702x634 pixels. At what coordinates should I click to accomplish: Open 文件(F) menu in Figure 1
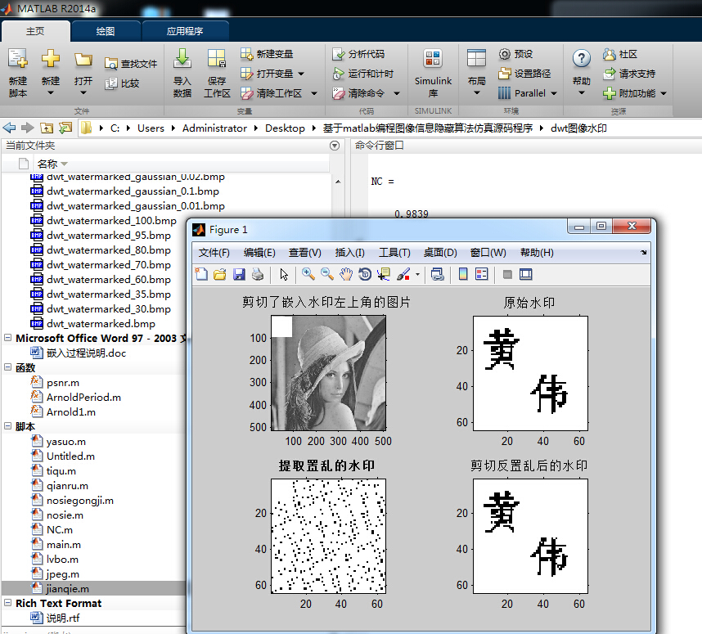point(214,253)
